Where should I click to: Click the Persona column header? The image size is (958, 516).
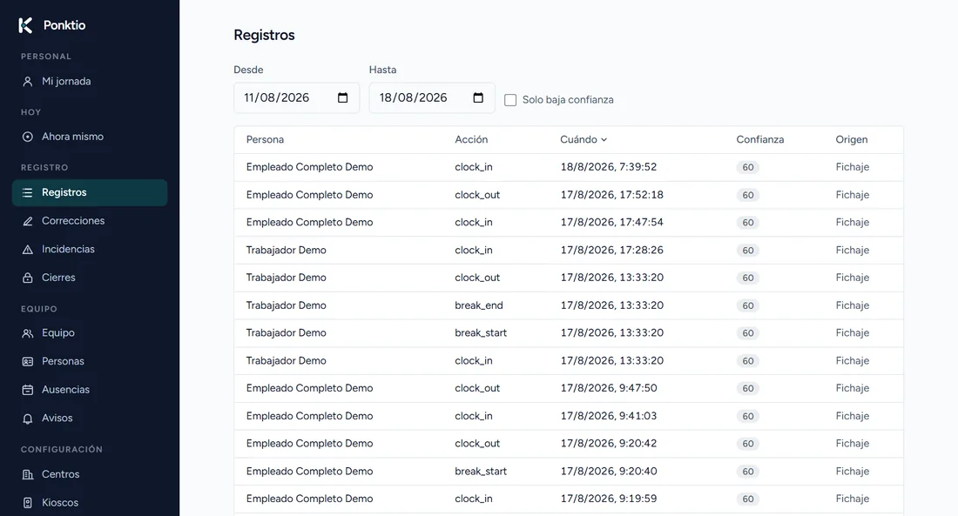(265, 140)
